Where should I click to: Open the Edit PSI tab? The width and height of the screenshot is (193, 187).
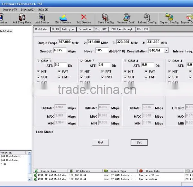(143, 29)
